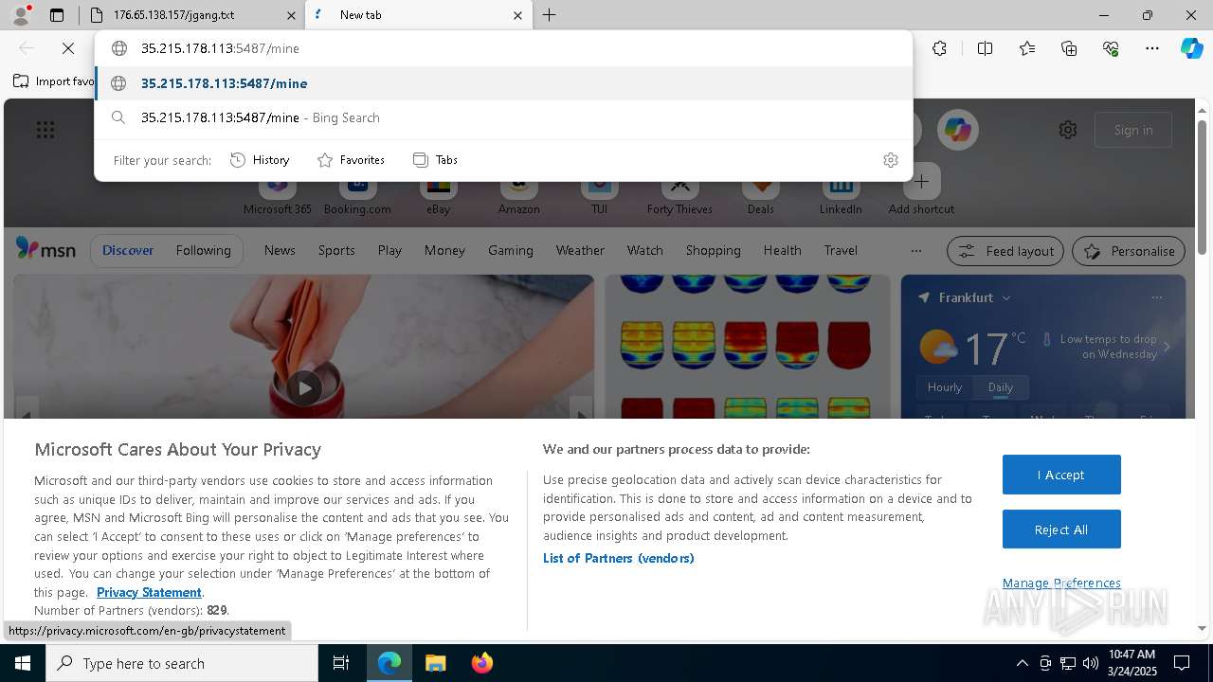
Task: Switch weather to Hourly view
Action: [945, 387]
